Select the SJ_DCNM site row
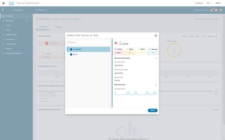Viewport: 225px width, 140px height. pos(89,49)
